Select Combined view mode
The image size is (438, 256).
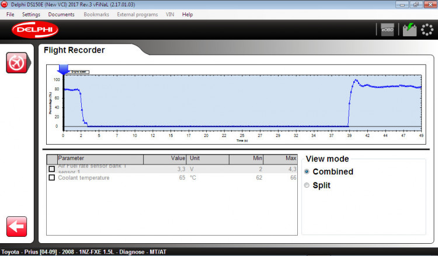point(307,171)
